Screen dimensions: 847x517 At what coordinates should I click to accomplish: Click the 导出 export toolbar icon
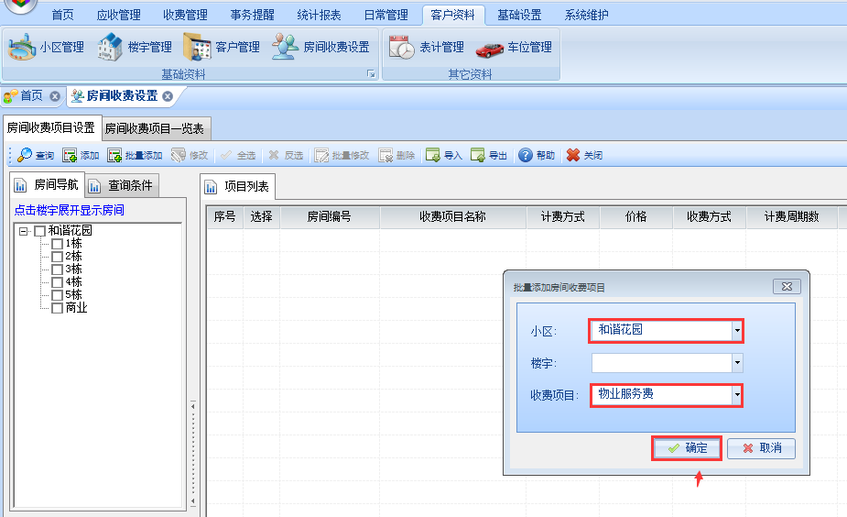[477, 156]
